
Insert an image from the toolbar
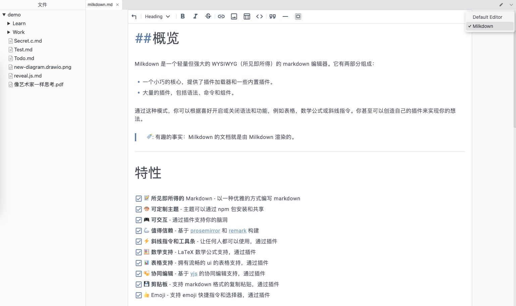pos(234,16)
